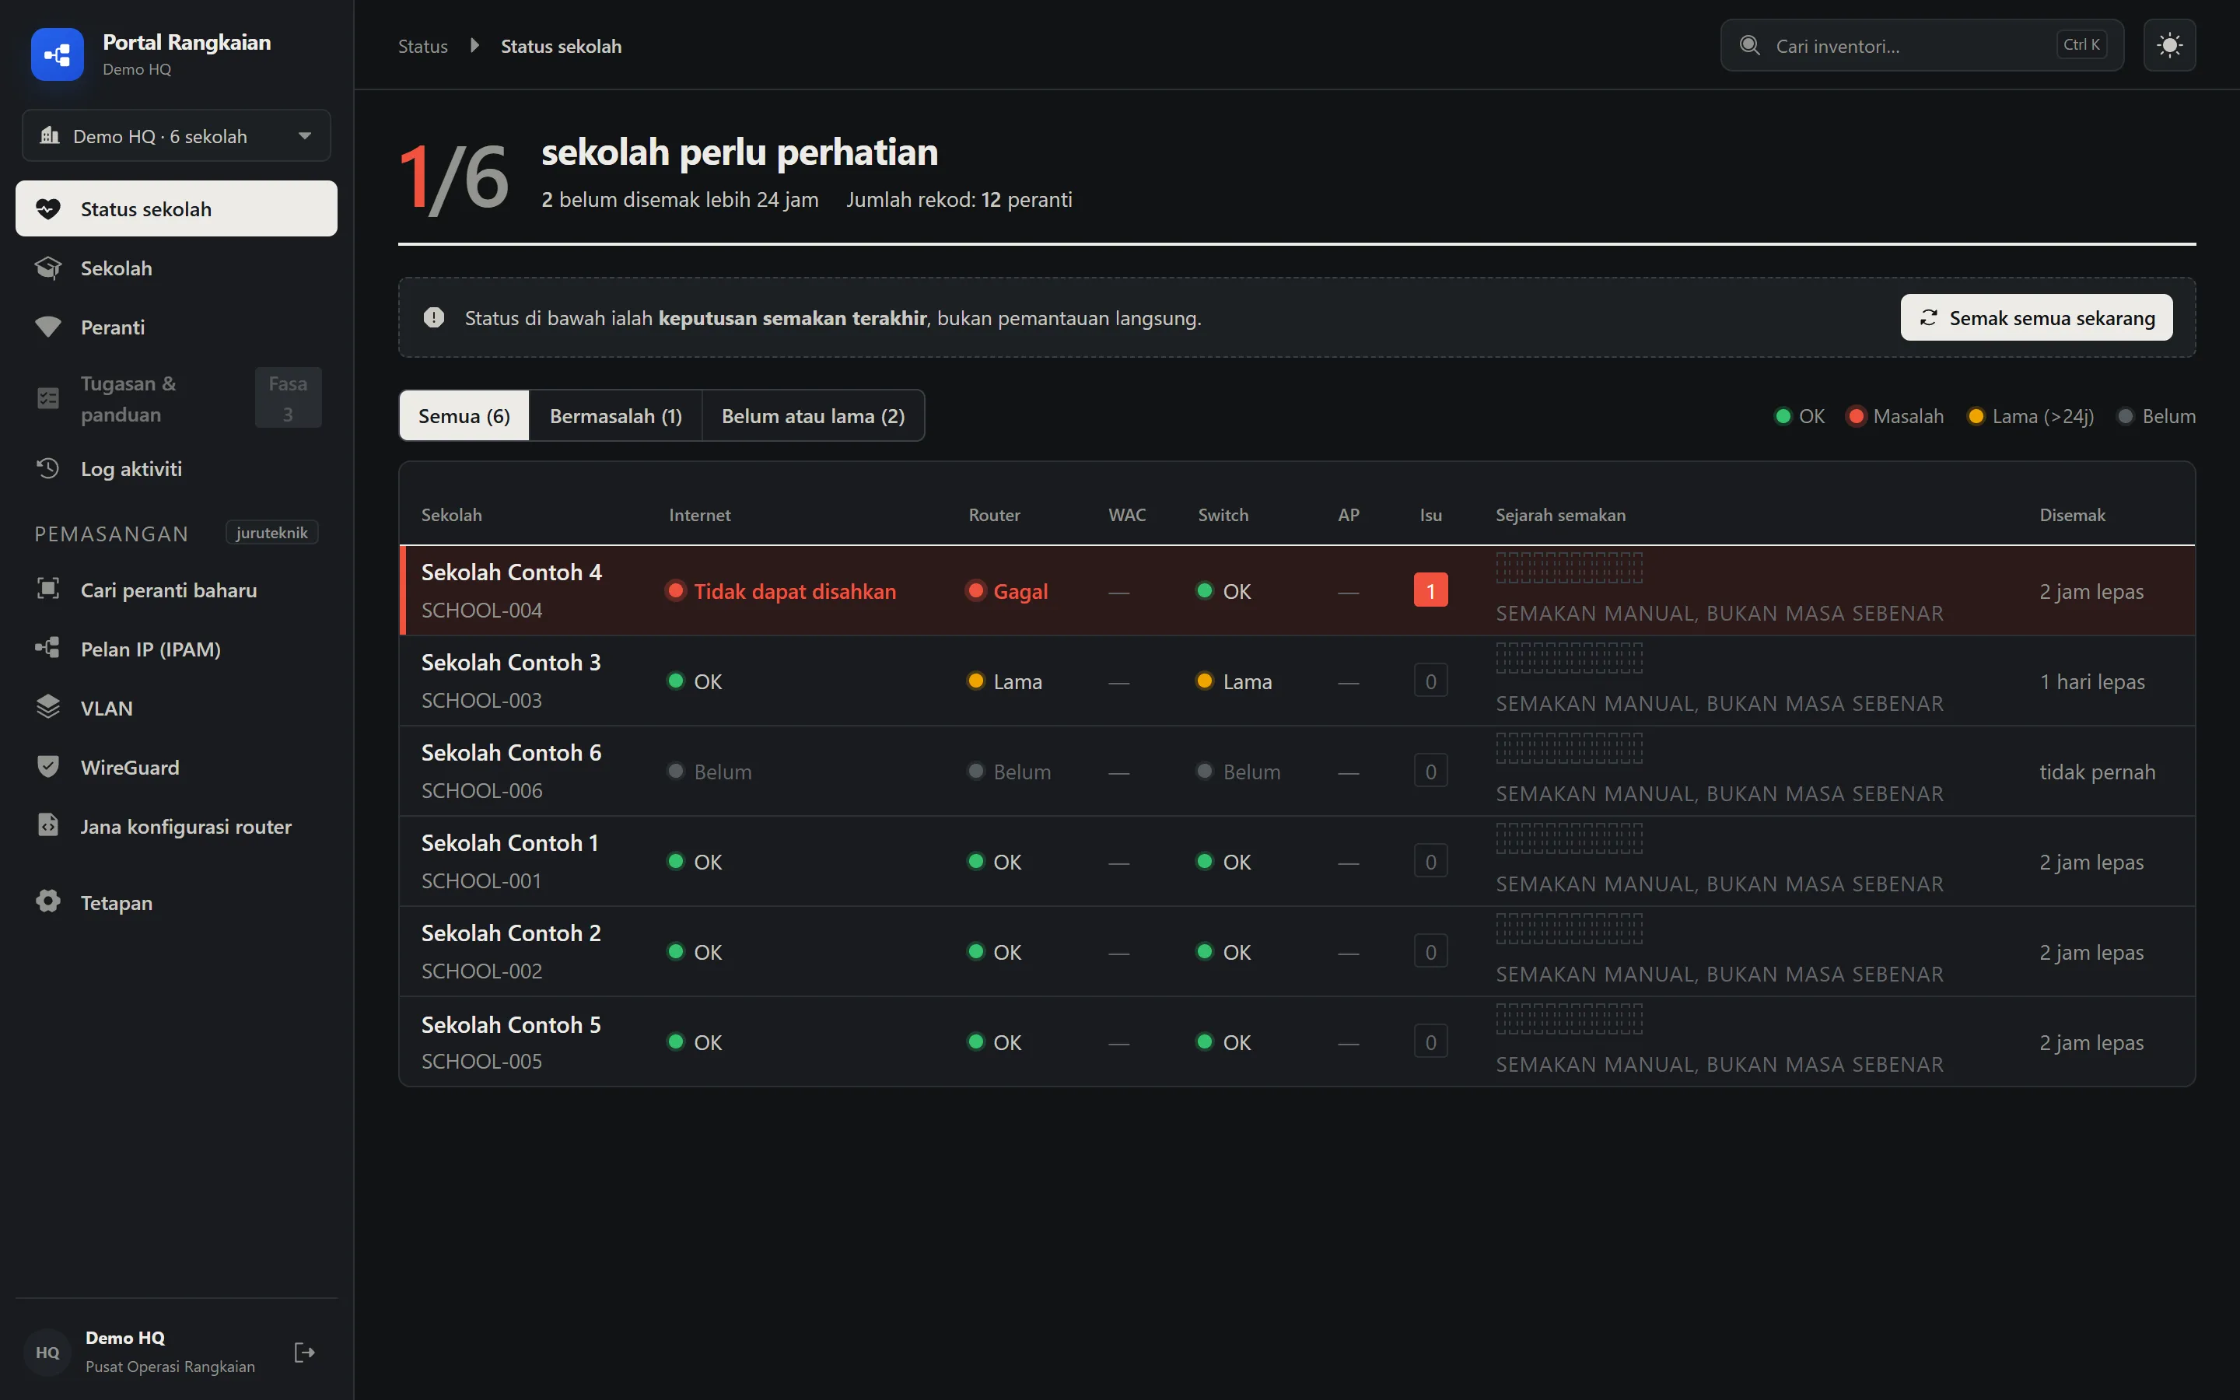This screenshot has width=2240, height=1400.
Task: Click the logout icon beside Demo HQ
Action: 305,1352
